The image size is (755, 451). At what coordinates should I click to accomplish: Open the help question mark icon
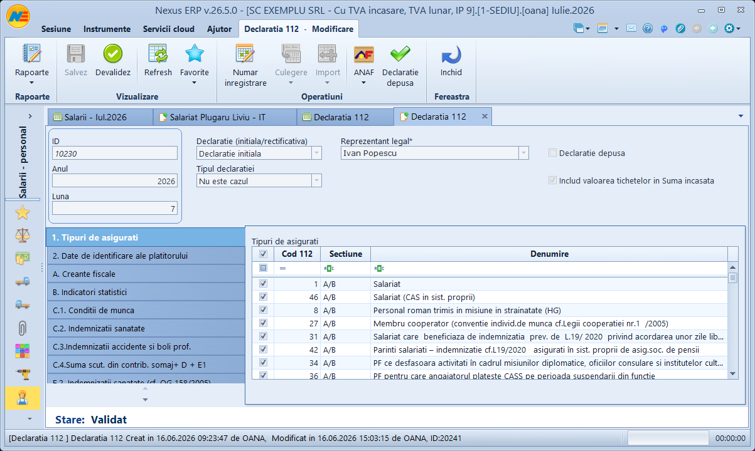pos(648,28)
